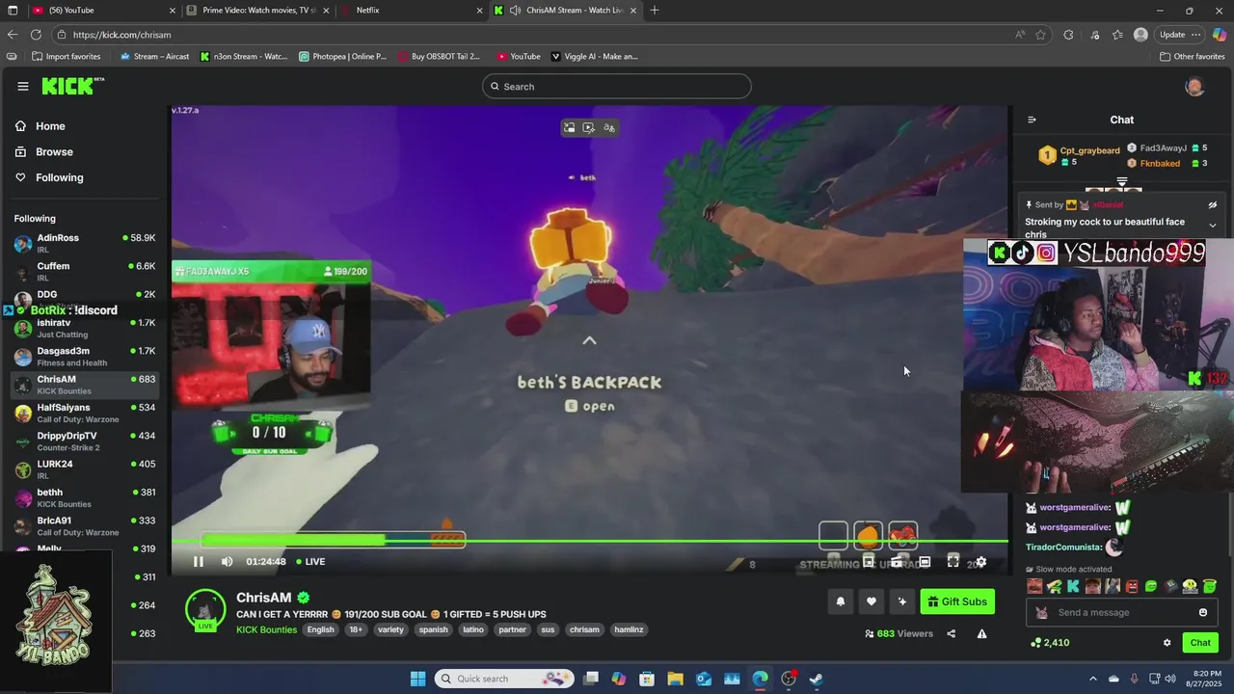Image resolution: width=1234 pixels, height=694 pixels.
Task: Open File Explorer from the taskbar
Action: point(675,679)
